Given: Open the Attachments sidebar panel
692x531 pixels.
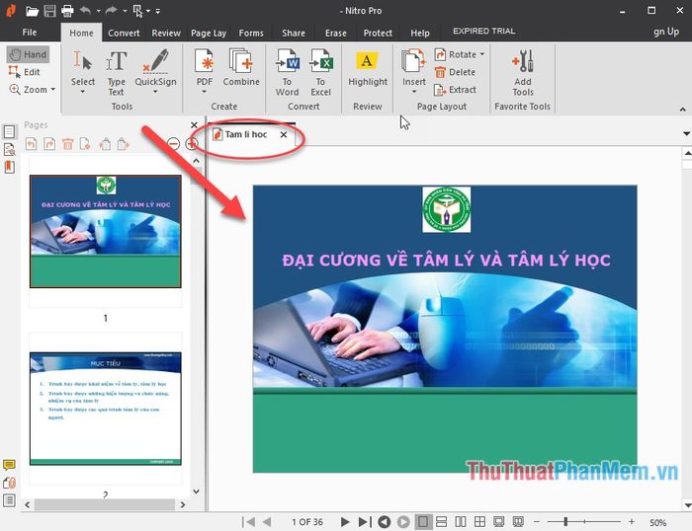Looking at the screenshot, I should (x=9, y=483).
